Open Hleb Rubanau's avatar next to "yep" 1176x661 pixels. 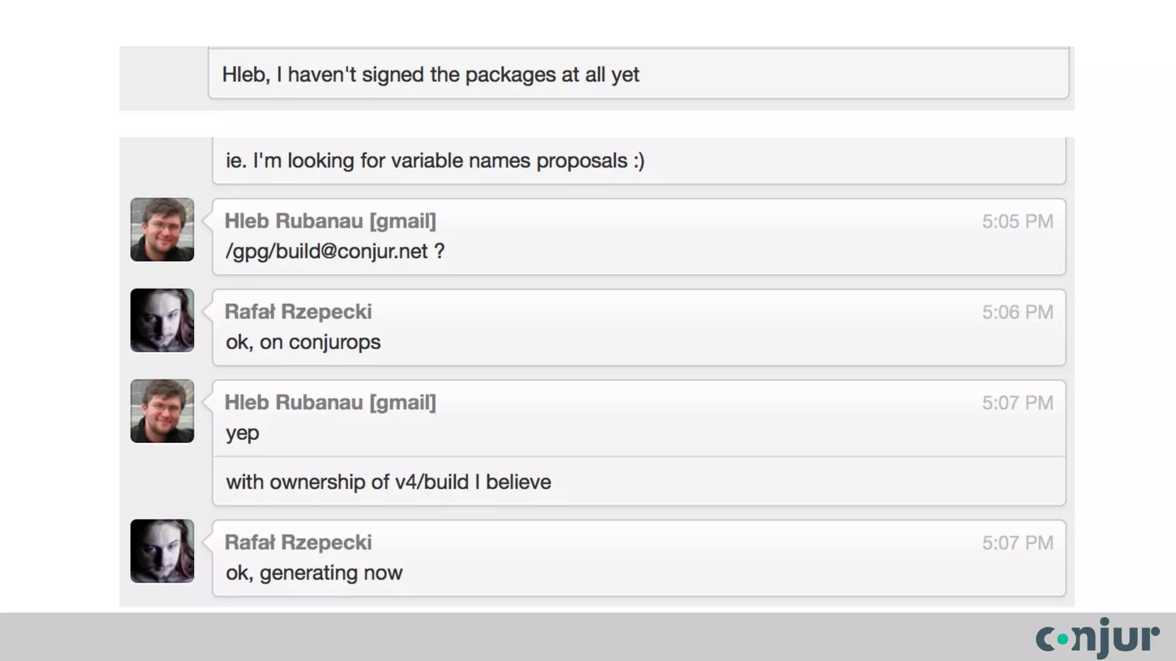(162, 411)
